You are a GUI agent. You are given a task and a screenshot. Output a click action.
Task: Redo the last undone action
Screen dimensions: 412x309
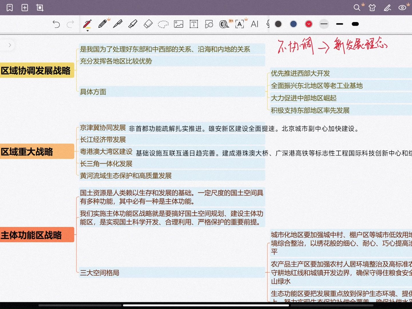pyautogui.click(x=70, y=24)
